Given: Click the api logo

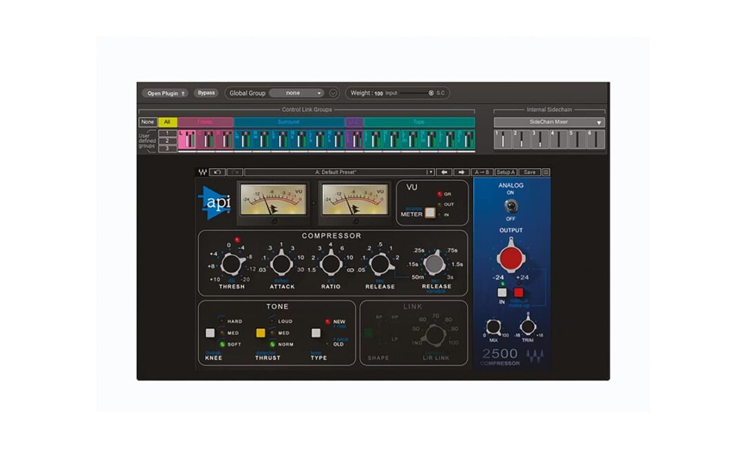Looking at the screenshot, I should pos(215,202).
